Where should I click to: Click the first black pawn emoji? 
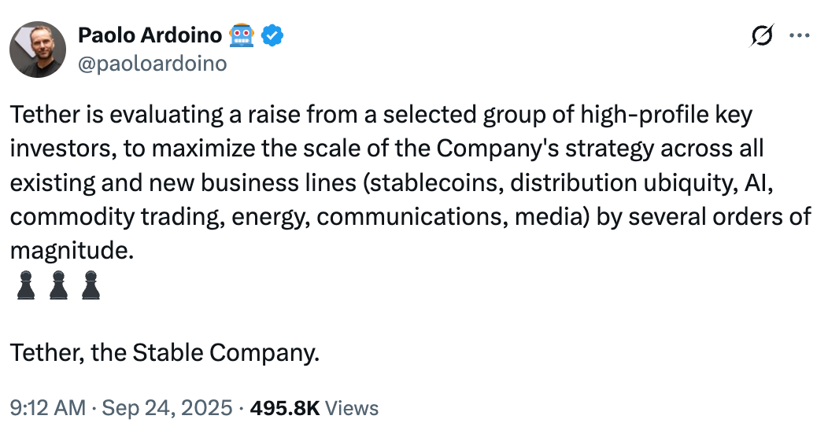tap(26, 285)
